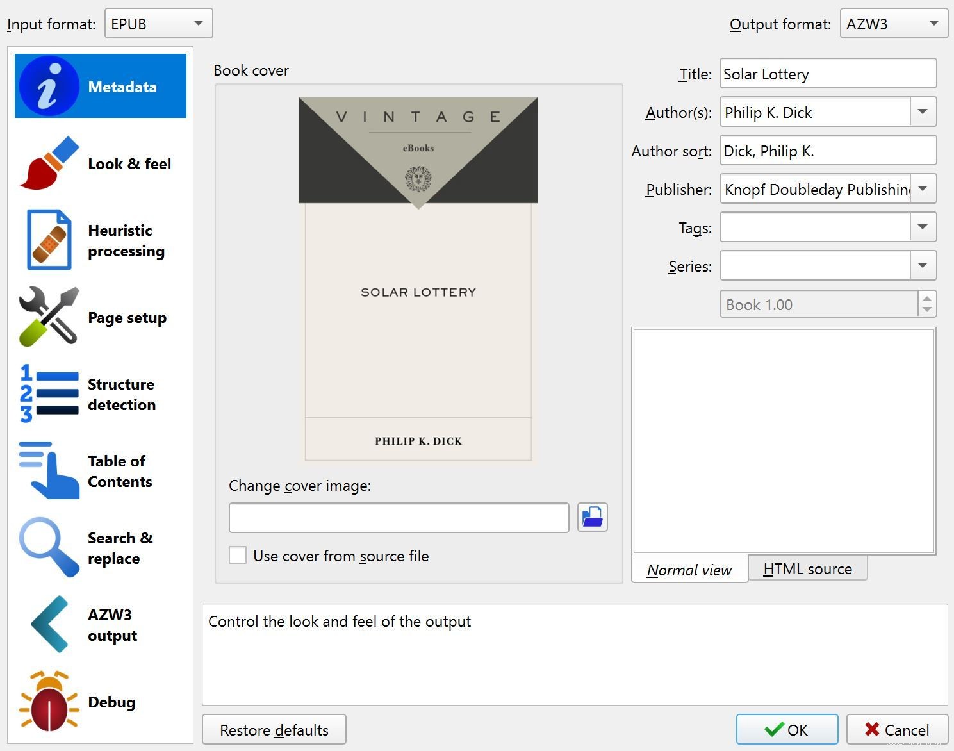Expand the Publisher dropdown arrow
This screenshot has width=954, height=751.
(923, 189)
